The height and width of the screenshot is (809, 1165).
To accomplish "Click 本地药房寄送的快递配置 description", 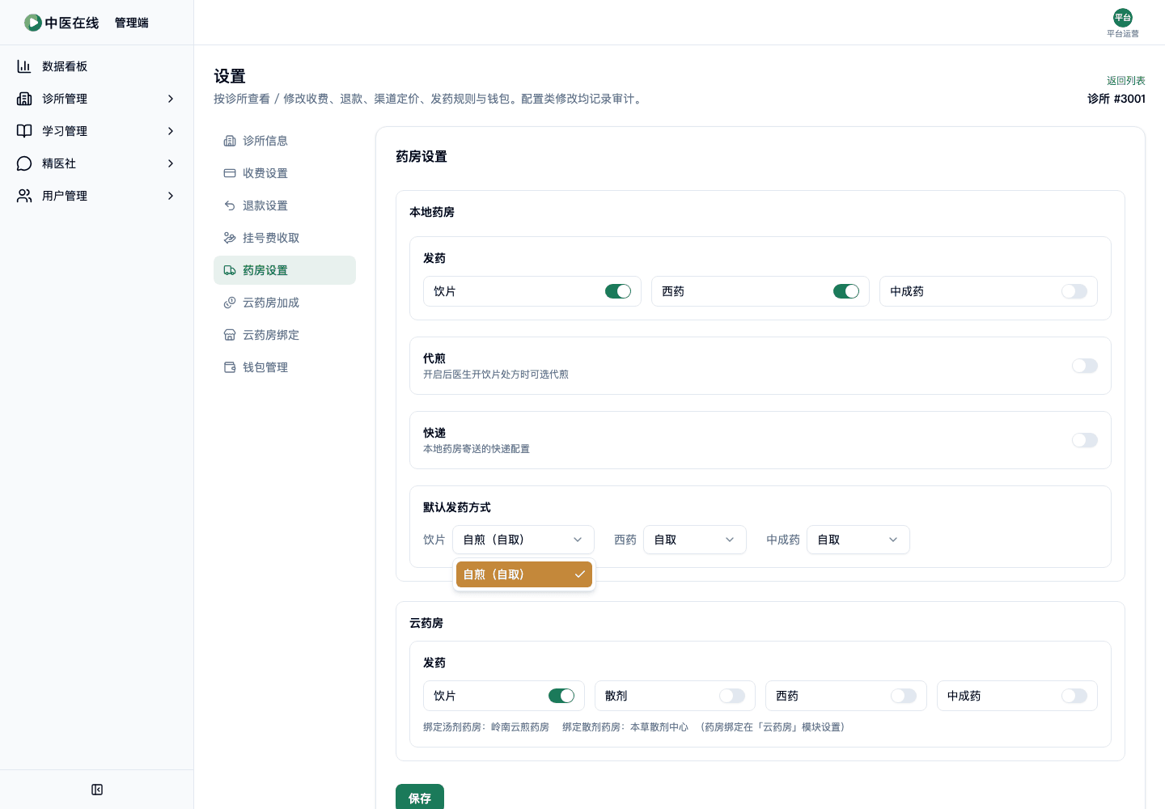I will pos(477,449).
